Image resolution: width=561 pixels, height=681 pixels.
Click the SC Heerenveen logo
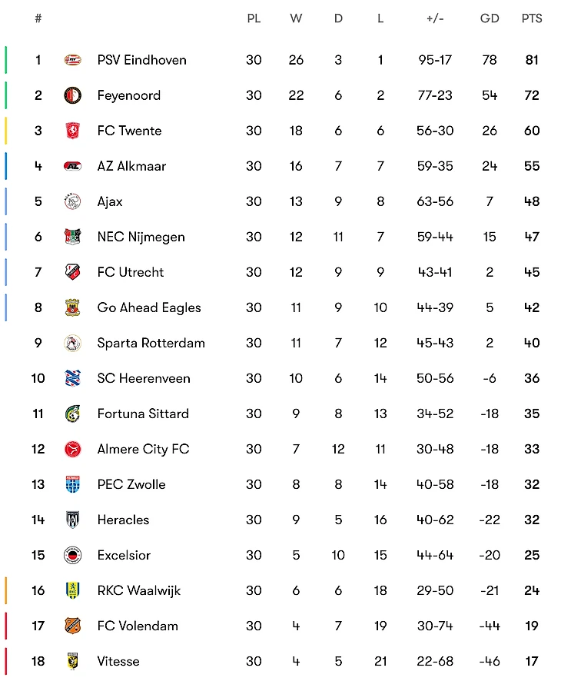click(72, 378)
